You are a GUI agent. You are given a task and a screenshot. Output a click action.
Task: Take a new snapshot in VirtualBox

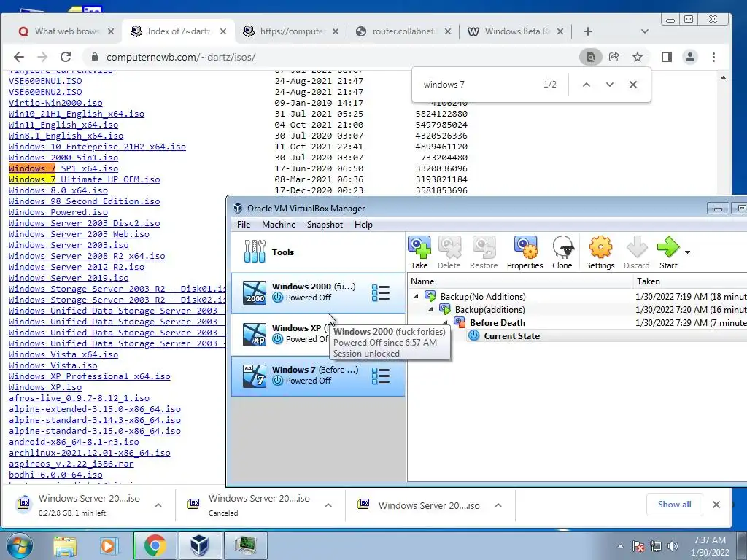(x=419, y=253)
